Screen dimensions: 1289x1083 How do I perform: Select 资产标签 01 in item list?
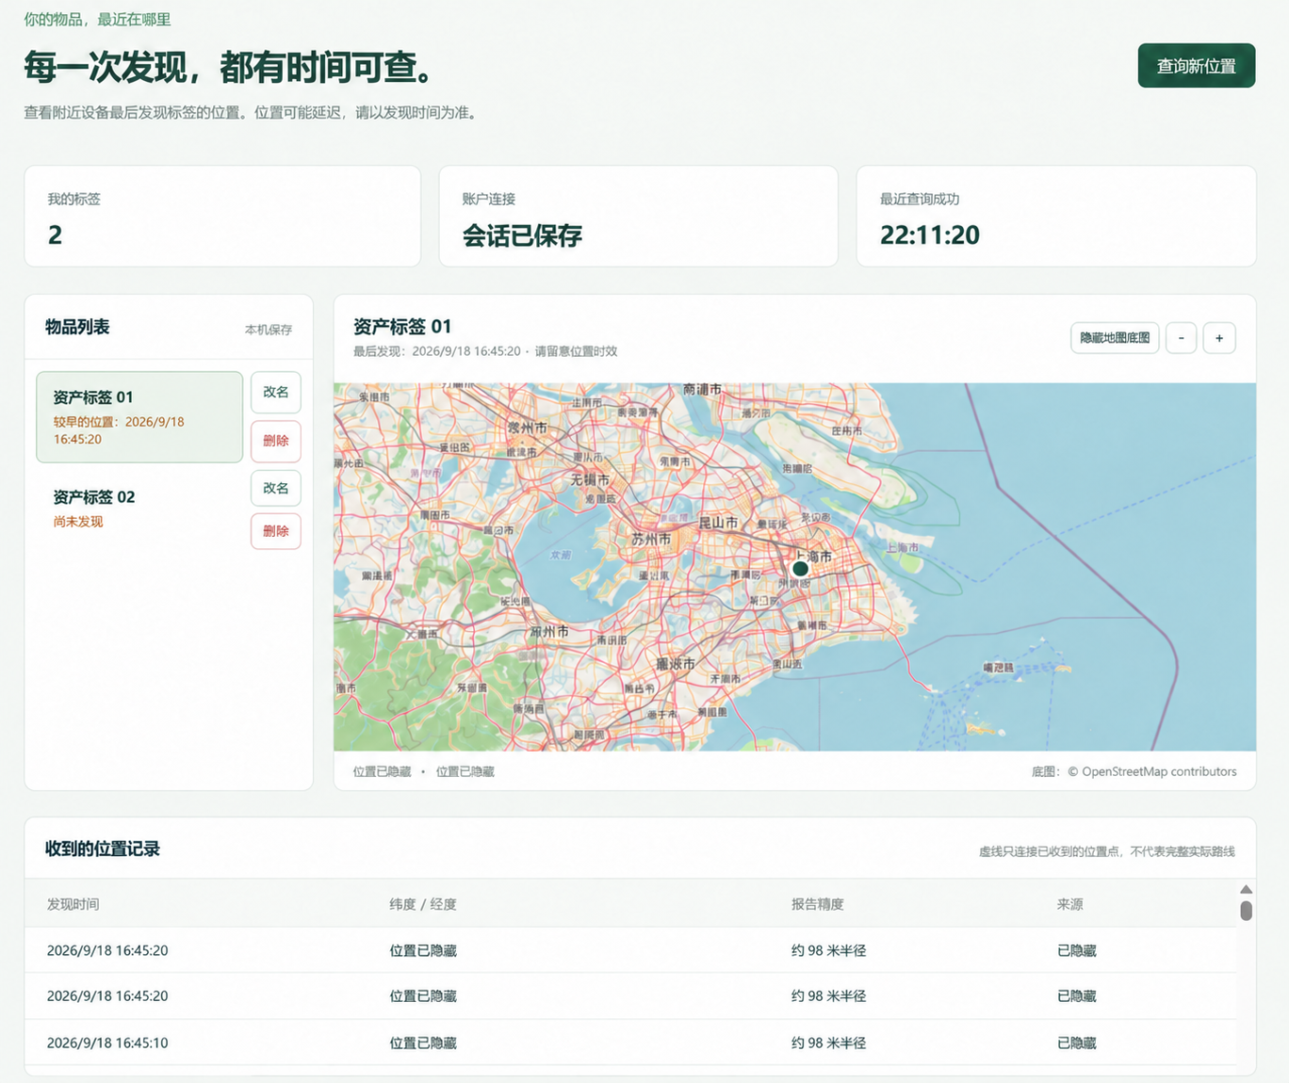tap(139, 417)
